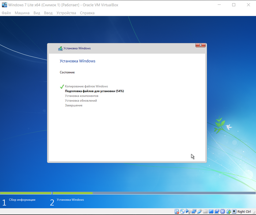
Task: Click the Копирование файлов Windows step
Action: (86, 86)
